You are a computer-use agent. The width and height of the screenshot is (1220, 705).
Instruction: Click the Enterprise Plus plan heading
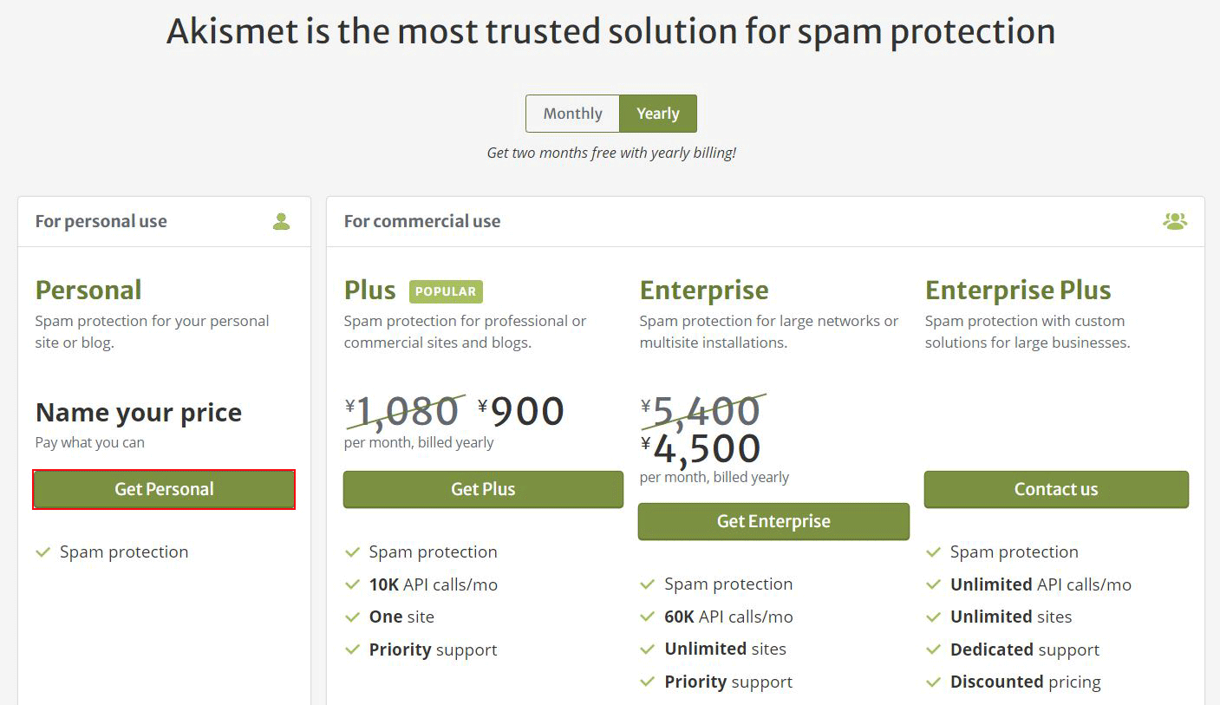[x=1018, y=290]
